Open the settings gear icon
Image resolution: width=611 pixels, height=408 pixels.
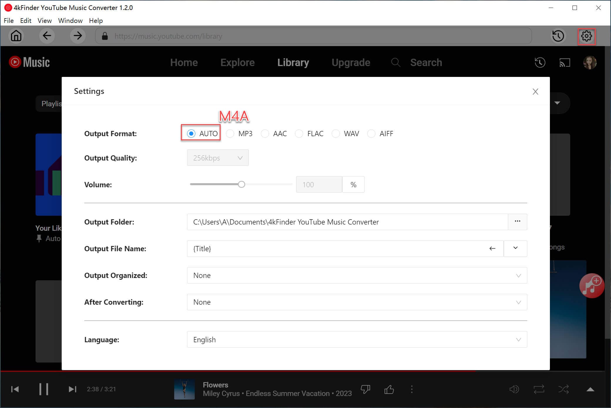point(586,36)
